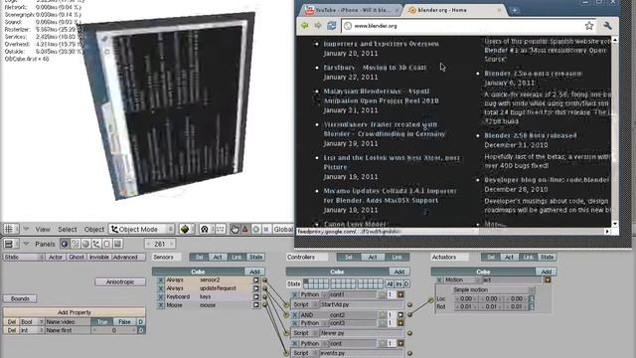This screenshot has width=636, height=358.
Task: Toggle the 3D manipulator hand icon
Action: click(235, 229)
